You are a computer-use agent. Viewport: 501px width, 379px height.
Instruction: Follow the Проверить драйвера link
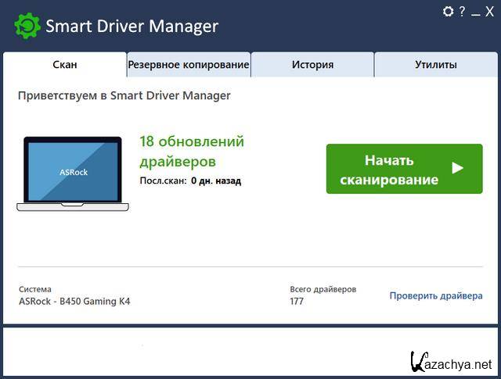click(x=436, y=295)
